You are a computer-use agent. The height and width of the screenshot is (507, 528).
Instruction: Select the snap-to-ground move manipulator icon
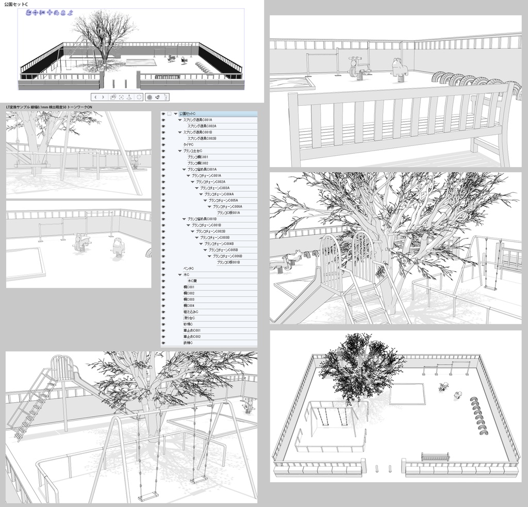pos(70,13)
